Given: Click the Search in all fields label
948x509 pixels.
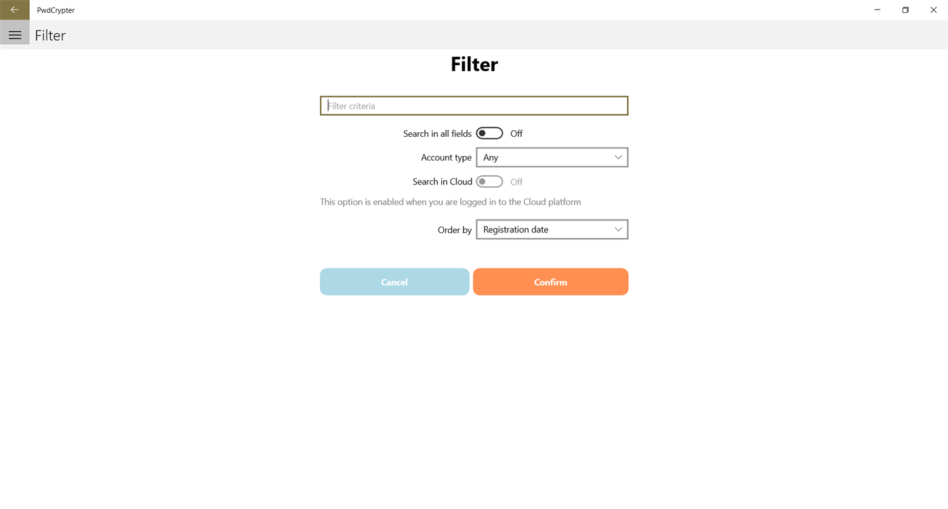Looking at the screenshot, I should coord(437,133).
